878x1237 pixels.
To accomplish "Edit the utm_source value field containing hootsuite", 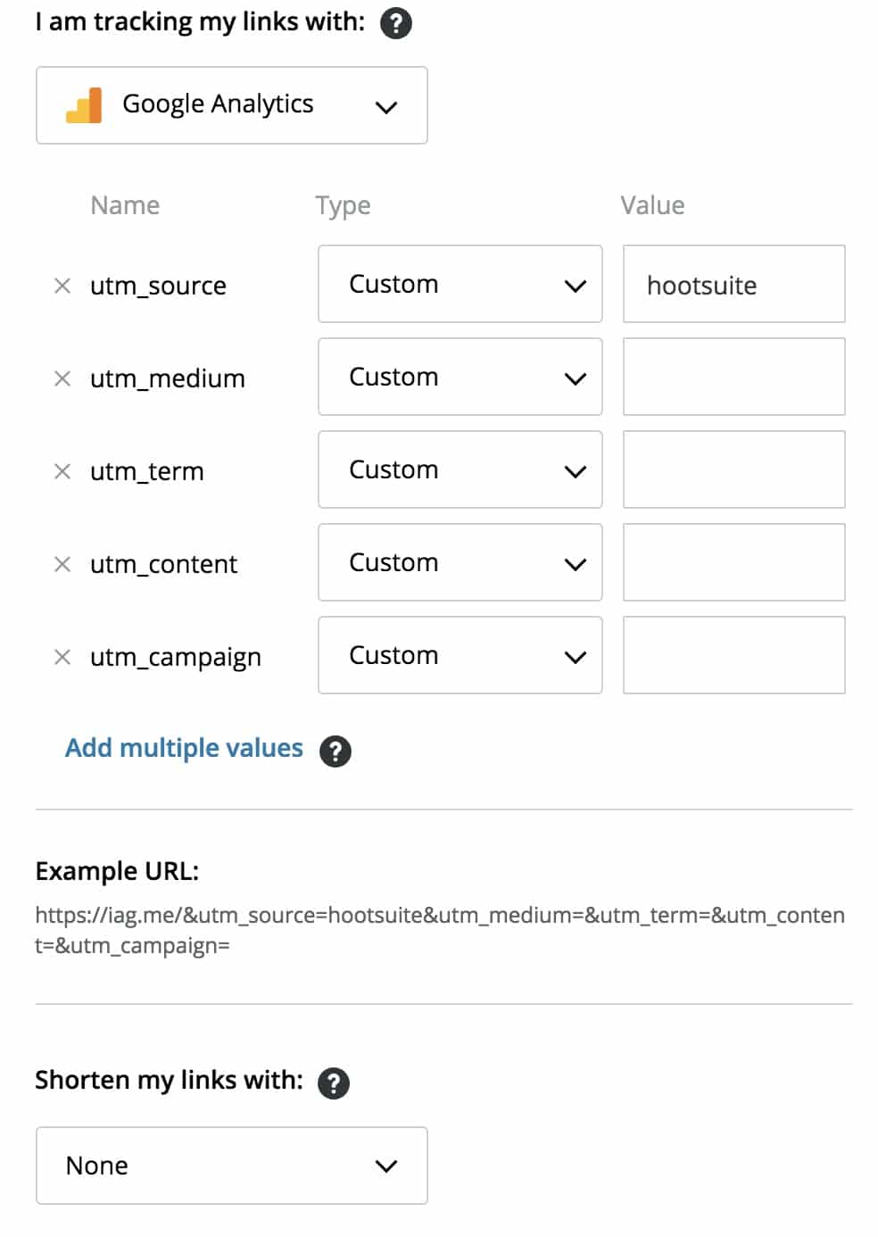I will click(734, 284).
